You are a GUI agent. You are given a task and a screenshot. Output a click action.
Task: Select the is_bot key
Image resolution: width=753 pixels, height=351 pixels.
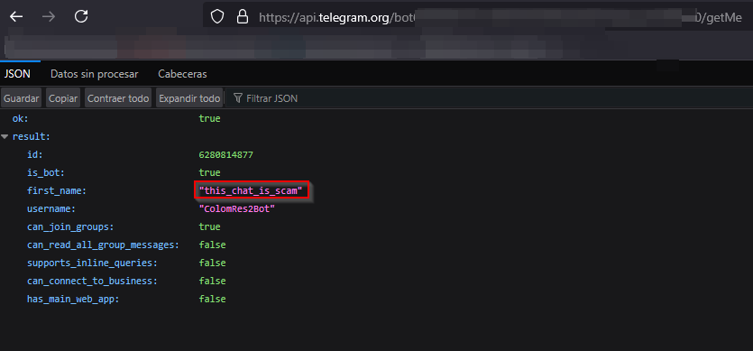point(45,172)
